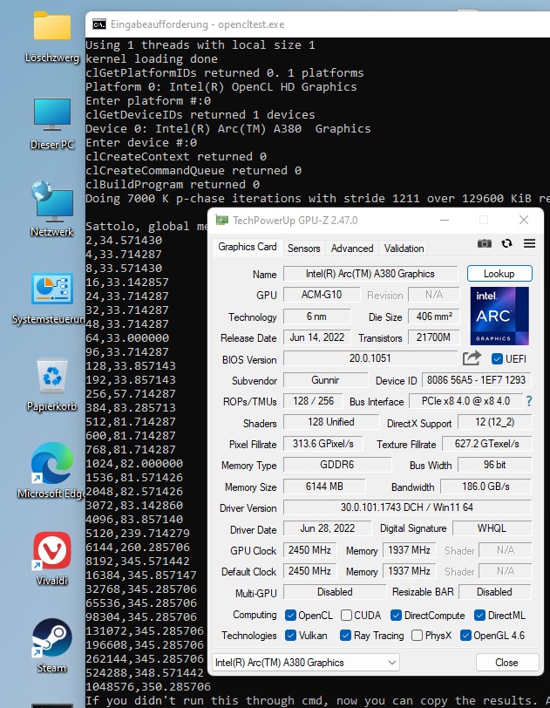Toggle the DirectML checkbox
This screenshot has height=708, width=550.
479,616
